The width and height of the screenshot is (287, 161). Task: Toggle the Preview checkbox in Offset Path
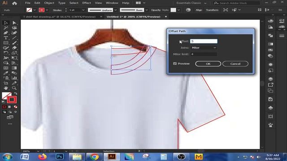point(175,64)
